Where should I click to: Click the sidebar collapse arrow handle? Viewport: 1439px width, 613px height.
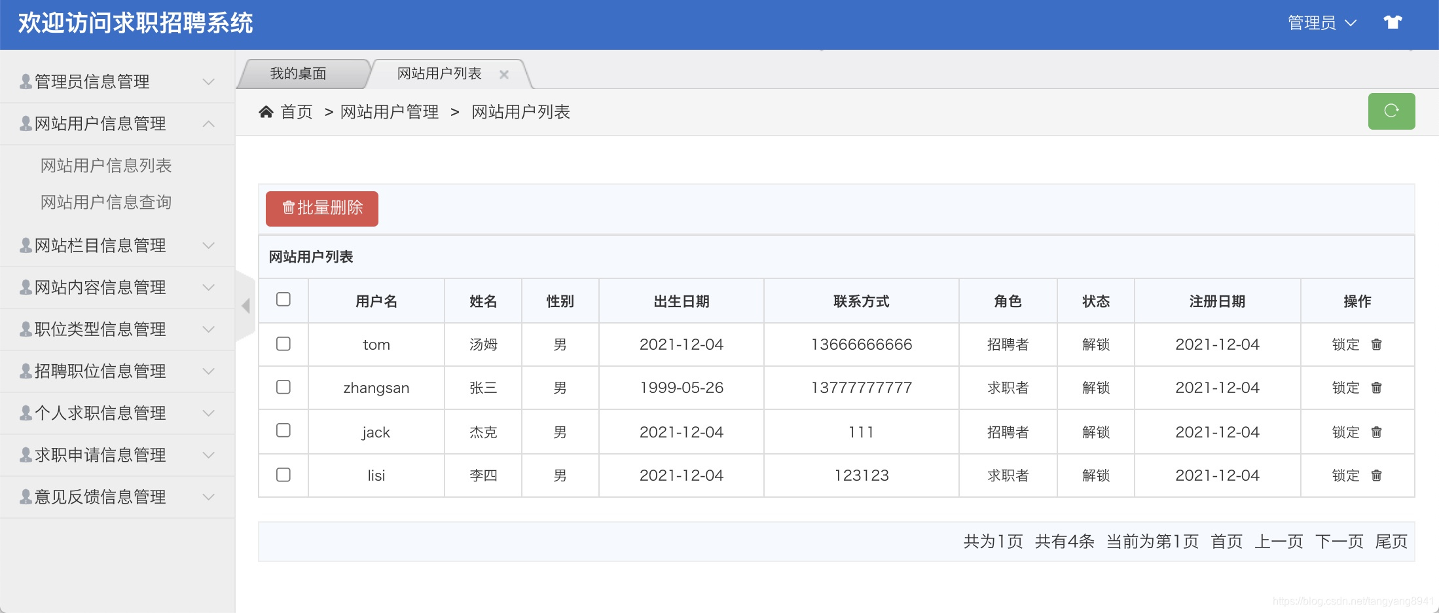[246, 305]
